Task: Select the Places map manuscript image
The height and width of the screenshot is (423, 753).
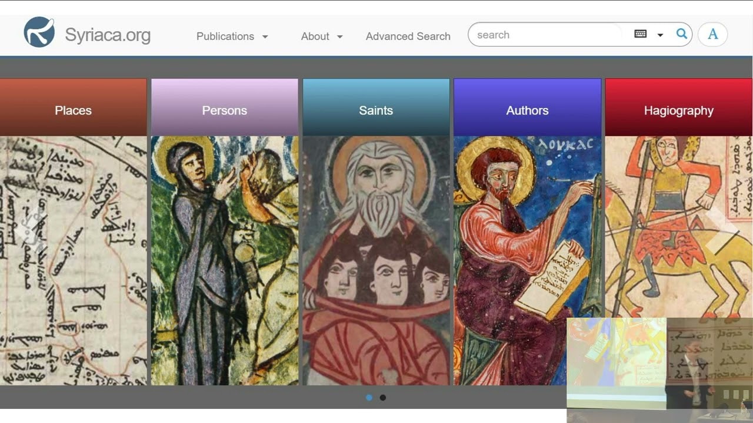Action: point(73,261)
